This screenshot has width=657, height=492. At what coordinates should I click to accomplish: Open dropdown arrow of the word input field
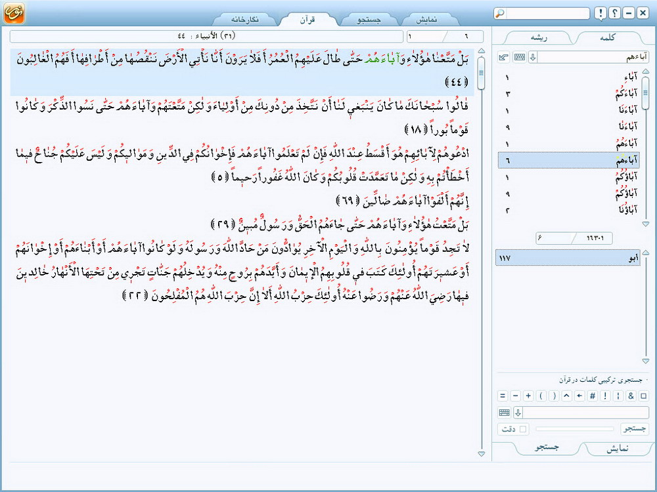[x=533, y=57]
